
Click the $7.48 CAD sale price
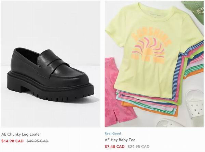pyautogui.click(x=114, y=147)
